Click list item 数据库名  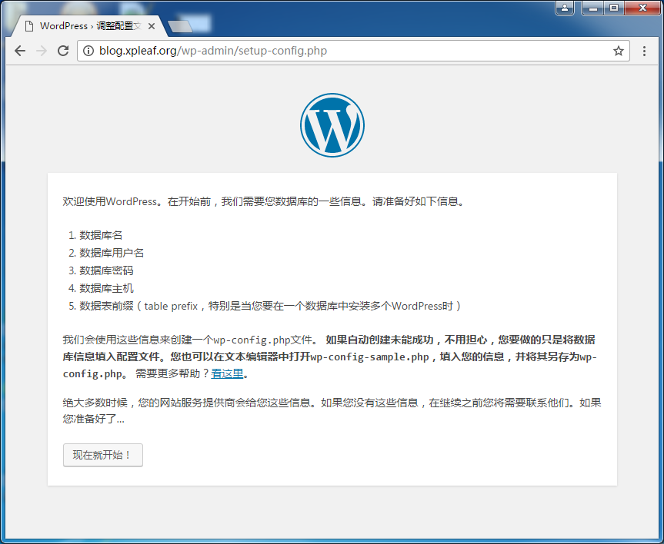(x=101, y=235)
